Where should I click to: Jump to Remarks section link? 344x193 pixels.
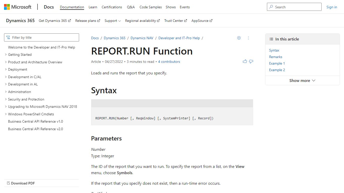click(x=276, y=57)
